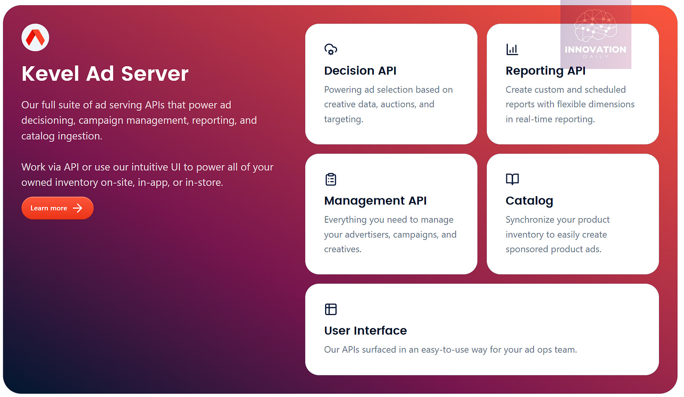This screenshot has height=397, width=684.
Task: Click the Reporting API bar chart icon
Action: [x=512, y=49]
